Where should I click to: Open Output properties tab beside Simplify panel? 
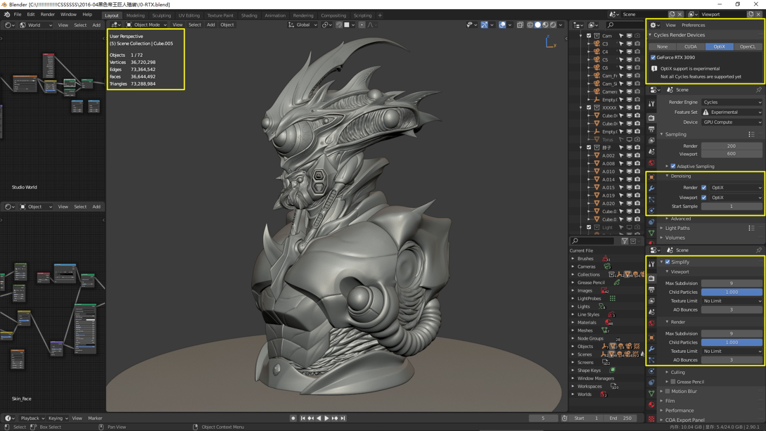coord(651,290)
